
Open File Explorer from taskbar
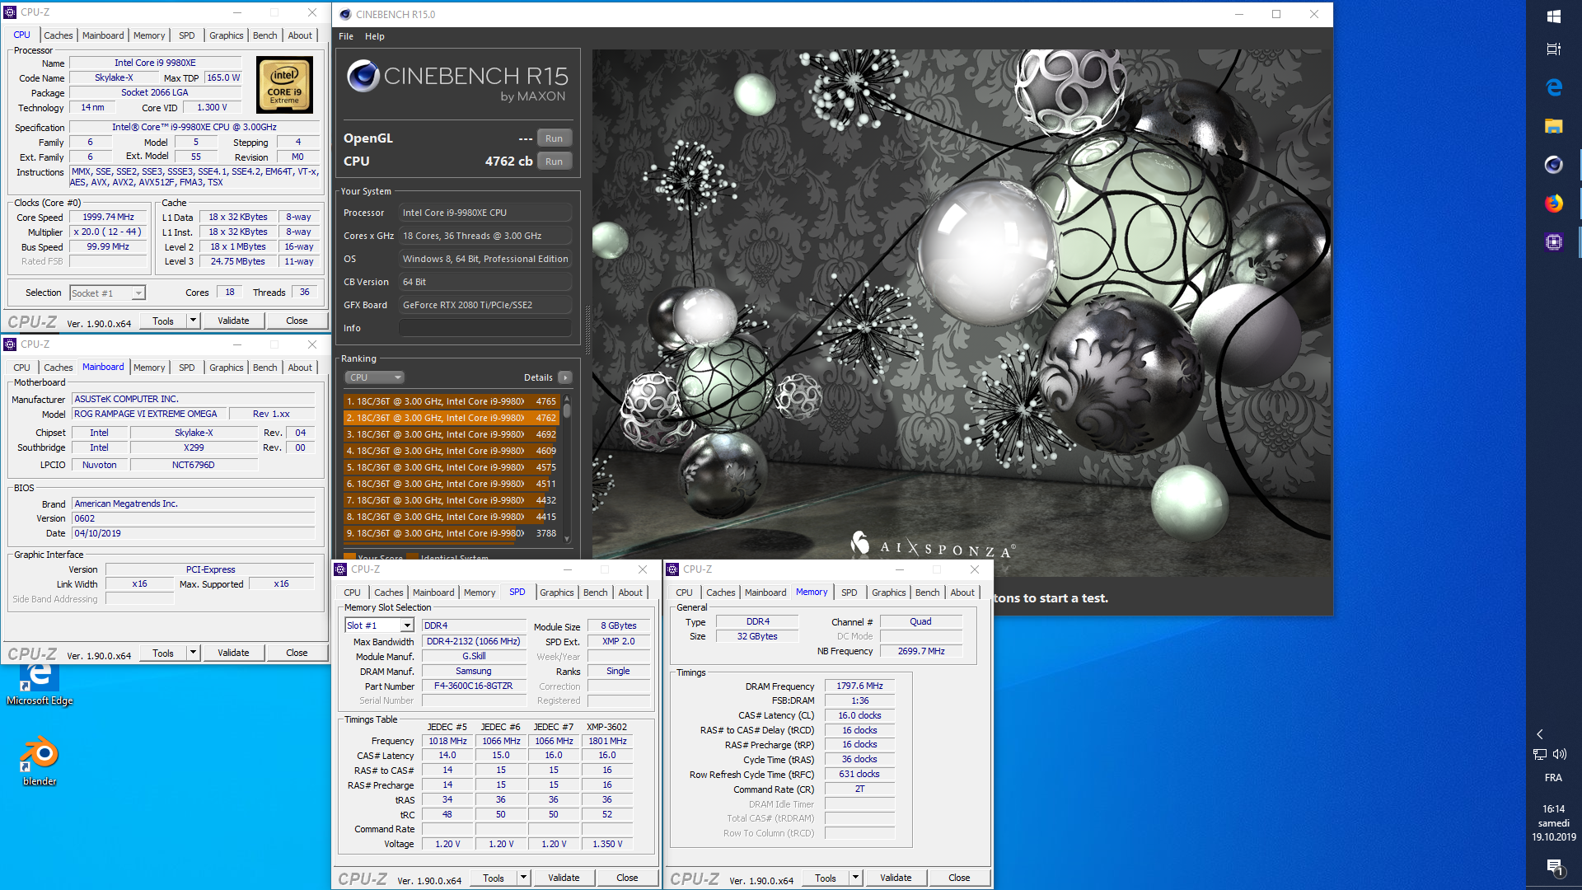coord(1553,126)
